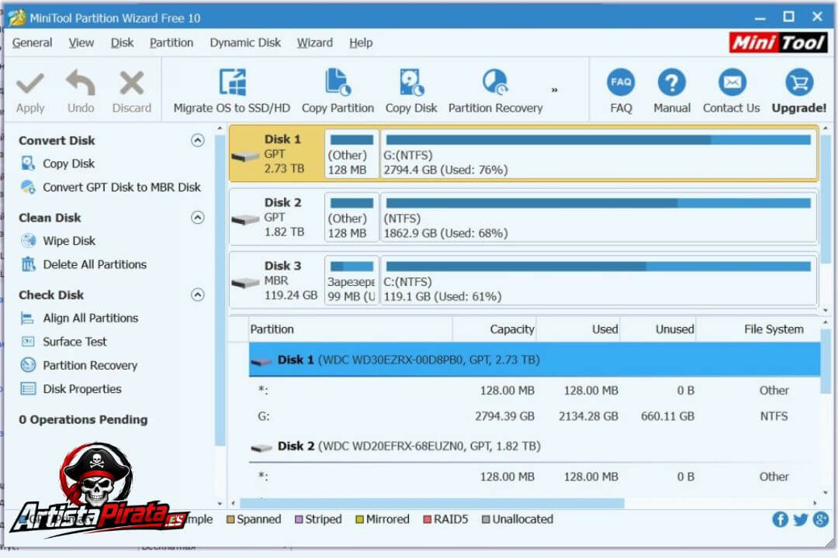The height and width of the screenshot is (558, 838).
Task: Select Disk 2 WDC WD20EFRX row in list
Action: pyautogui.click(x=535, y=446)
